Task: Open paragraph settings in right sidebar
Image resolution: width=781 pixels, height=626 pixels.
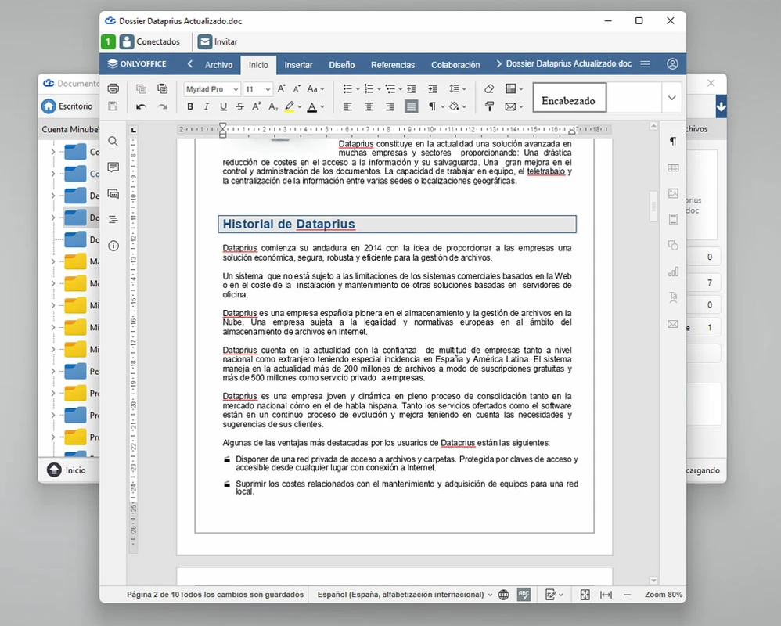Action: pos(673,141)
